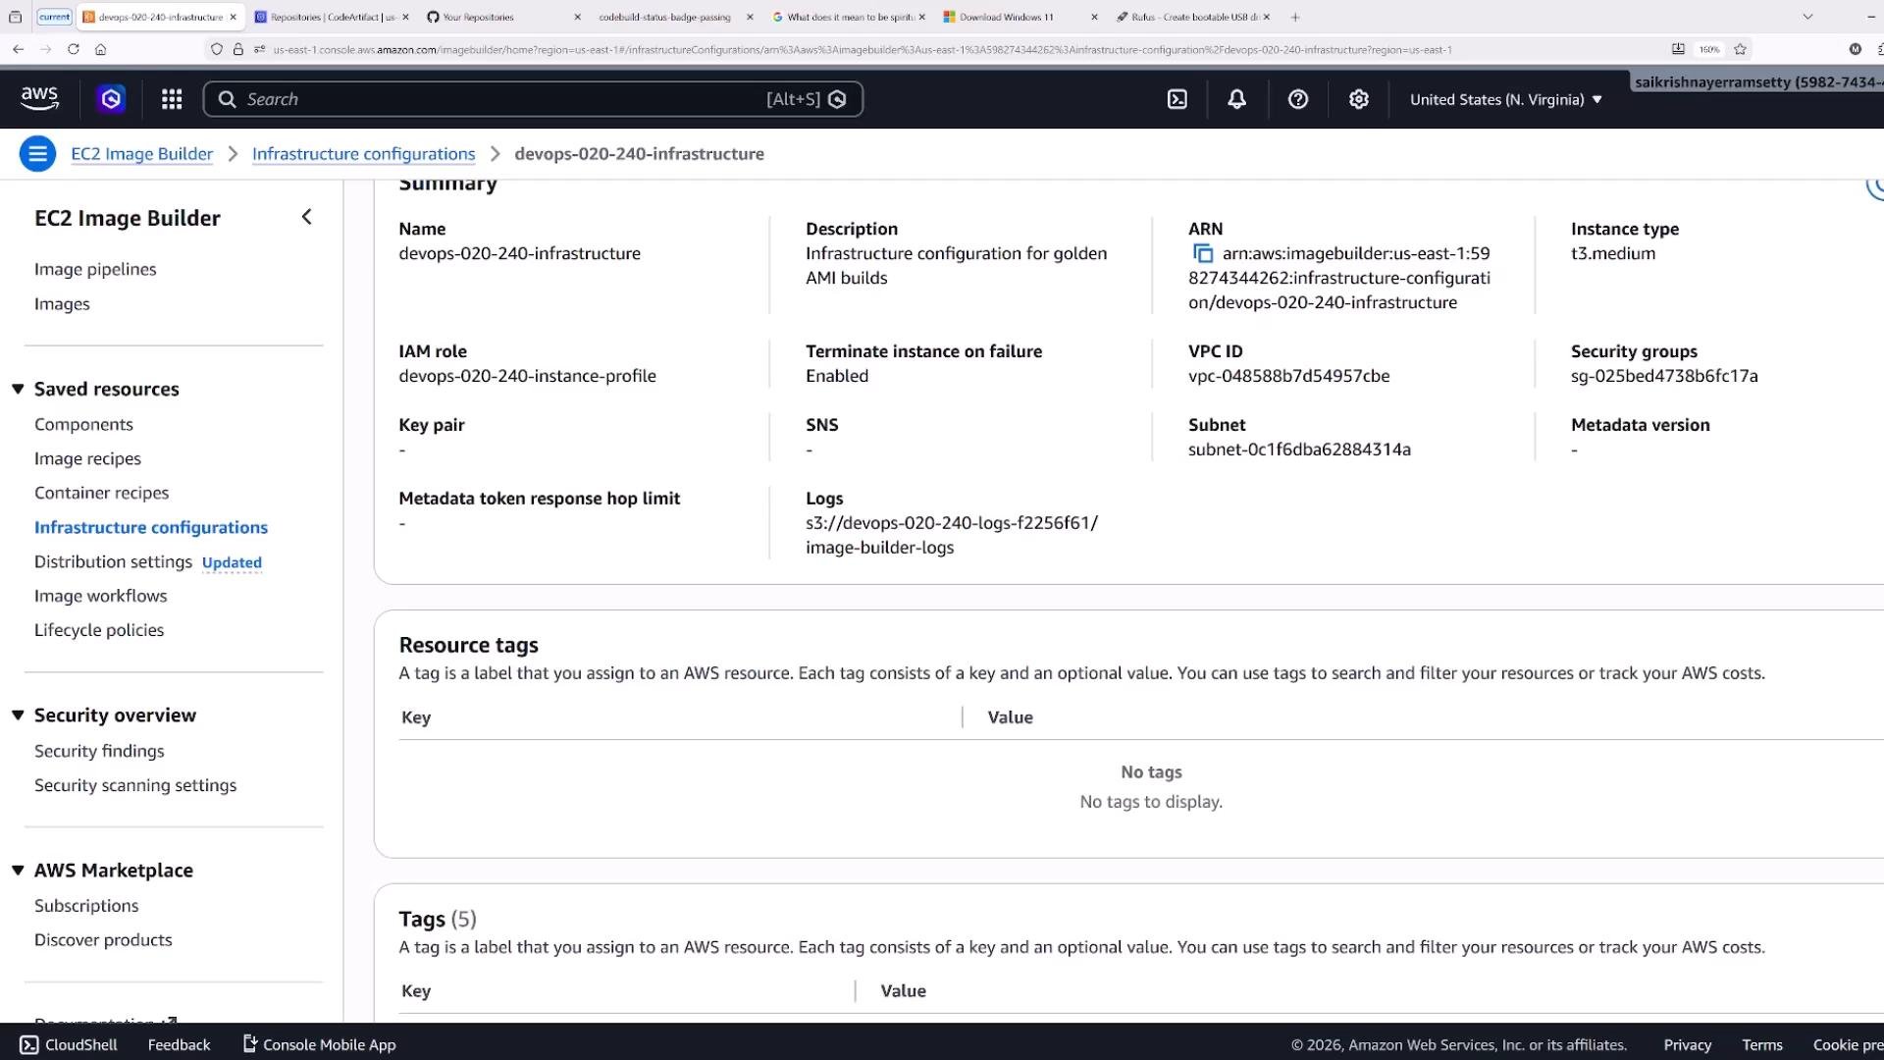Open Image pipelines in sidebar
1884x1060 pixels.
pos(95,269)
